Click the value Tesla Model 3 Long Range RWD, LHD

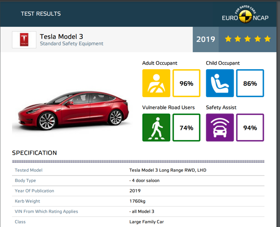[168, 170]
